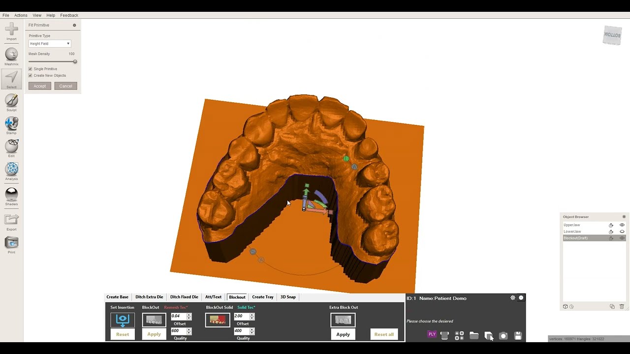Click the view orientation cube

pos(612,35)
